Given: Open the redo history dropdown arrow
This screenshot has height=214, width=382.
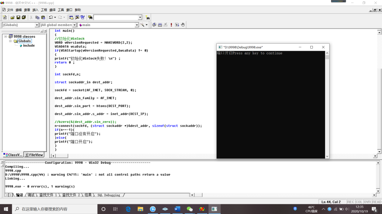Looking at the screenshot, I should click(64, 17).
